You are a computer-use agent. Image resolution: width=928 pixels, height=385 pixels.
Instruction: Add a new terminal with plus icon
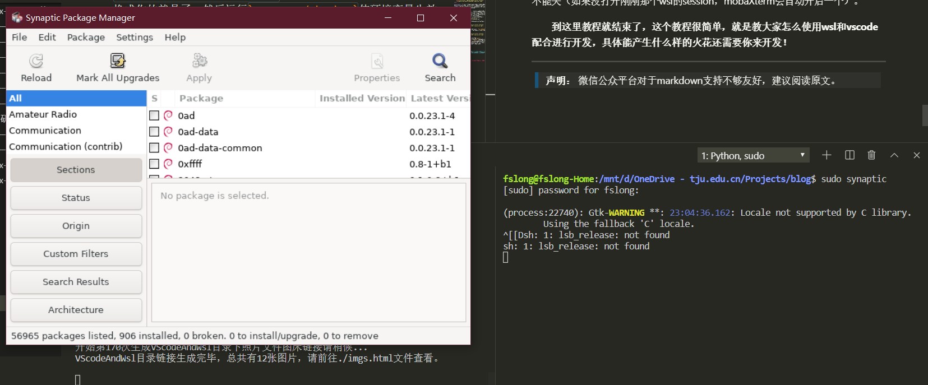coord(827,155)
